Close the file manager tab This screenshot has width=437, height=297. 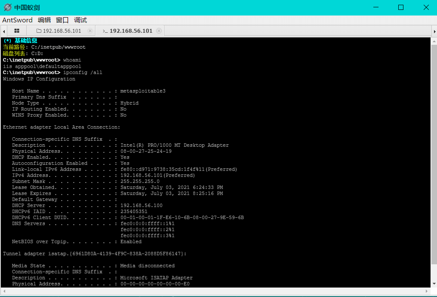coord(90,31)
